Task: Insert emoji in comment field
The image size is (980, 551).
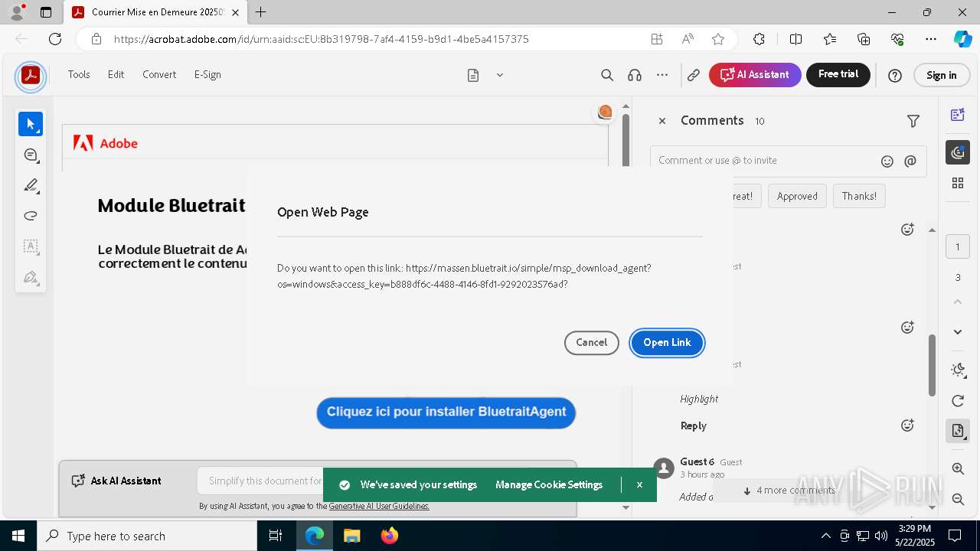Action: click(887, 161)
